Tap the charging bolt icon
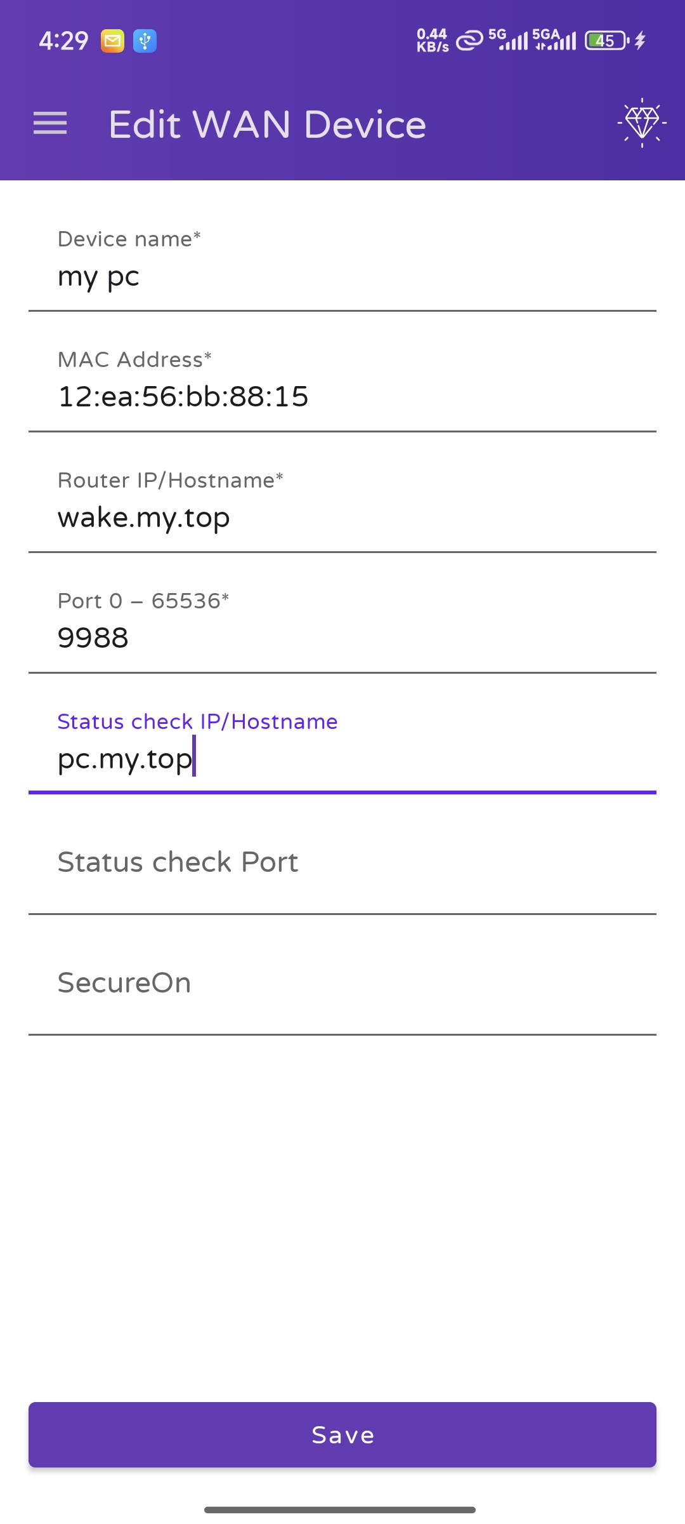The image size is (685, 1524). coord(640,41)
